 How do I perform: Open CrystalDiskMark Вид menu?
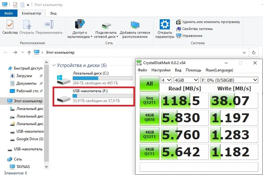(x=178, y=70)
